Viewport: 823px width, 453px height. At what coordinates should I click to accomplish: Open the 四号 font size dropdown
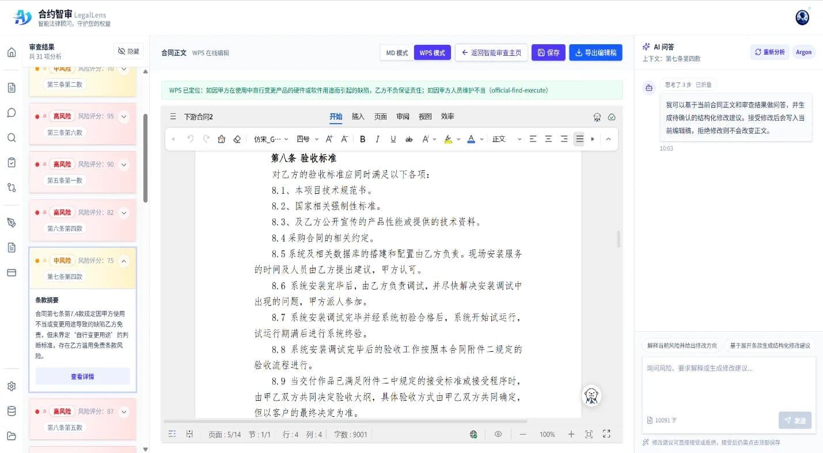[x=308, y=139]
